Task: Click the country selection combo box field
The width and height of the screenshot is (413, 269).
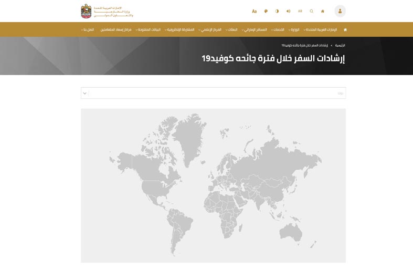Action: pyautogui.click(x=214, y=93)
